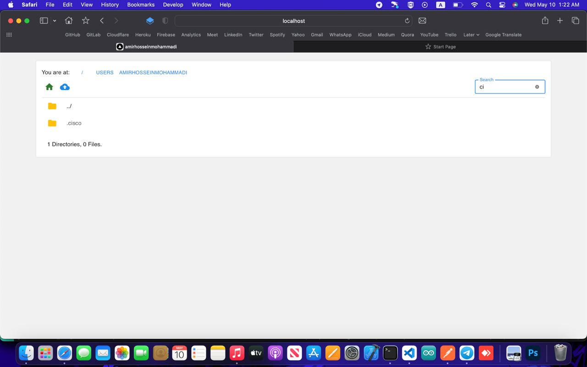
Task: Open the History menu
Action: [110, 5]
